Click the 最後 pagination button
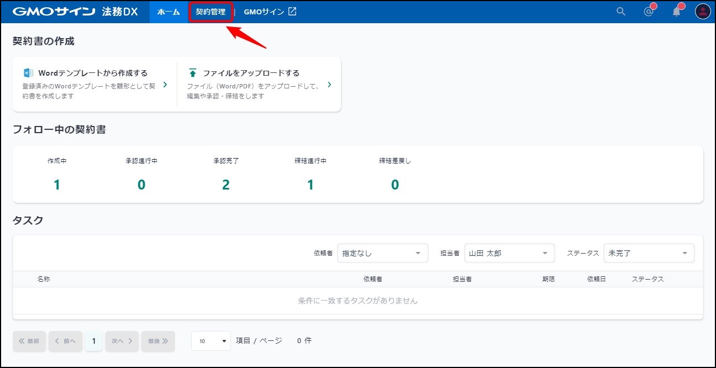 pyautogui.click(x=158, y=341)
